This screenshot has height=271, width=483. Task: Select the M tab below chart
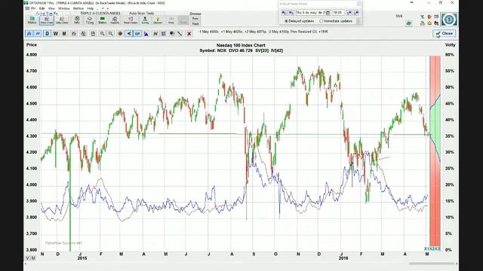(x=33, y=258)
